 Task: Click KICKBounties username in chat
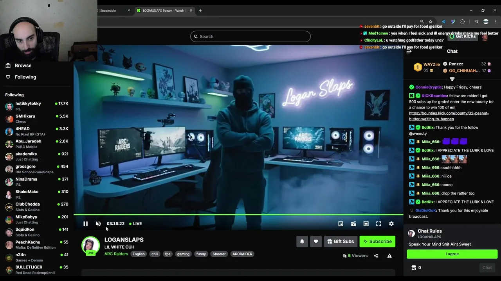(x=434, y=96)
